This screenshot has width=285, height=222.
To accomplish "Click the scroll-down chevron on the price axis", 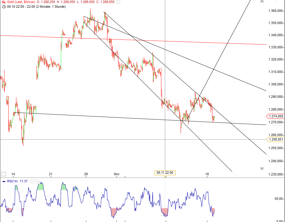I will coord(262,168).
